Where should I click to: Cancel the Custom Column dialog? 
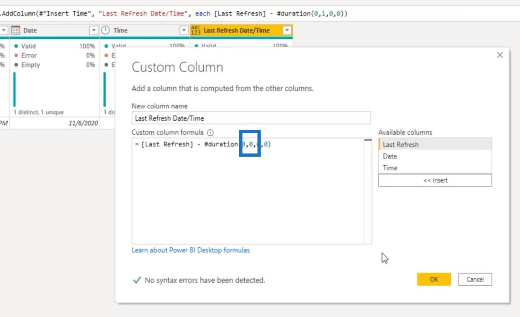tap(475, 279)
